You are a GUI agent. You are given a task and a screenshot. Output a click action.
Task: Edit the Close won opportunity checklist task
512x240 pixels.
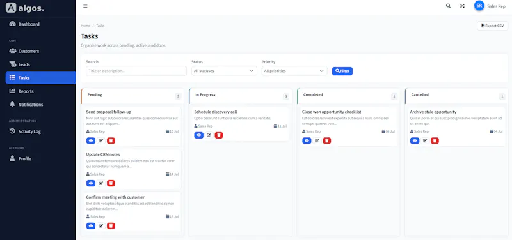pos(317,140)
